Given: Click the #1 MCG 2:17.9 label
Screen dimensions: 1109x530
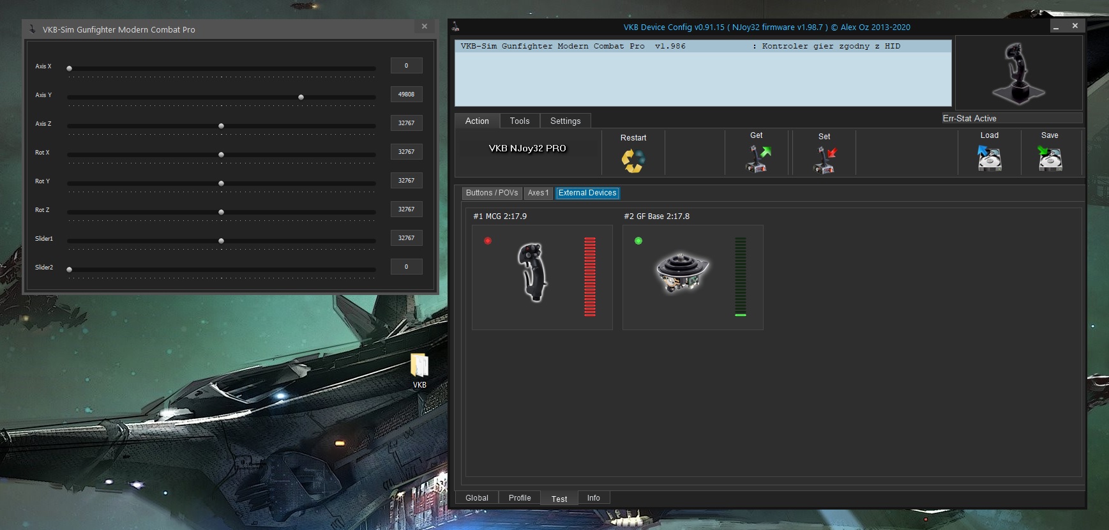Looking at the screenshot, I should coord(500,216).
